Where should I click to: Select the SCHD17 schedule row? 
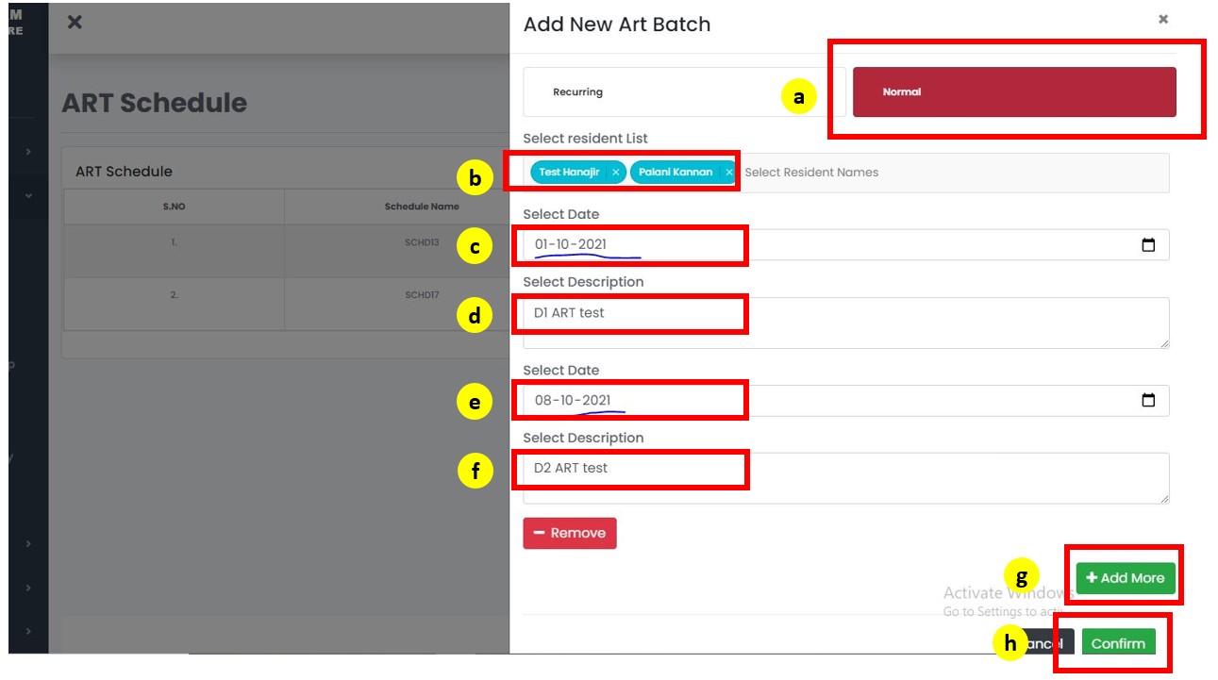[283, 303]
